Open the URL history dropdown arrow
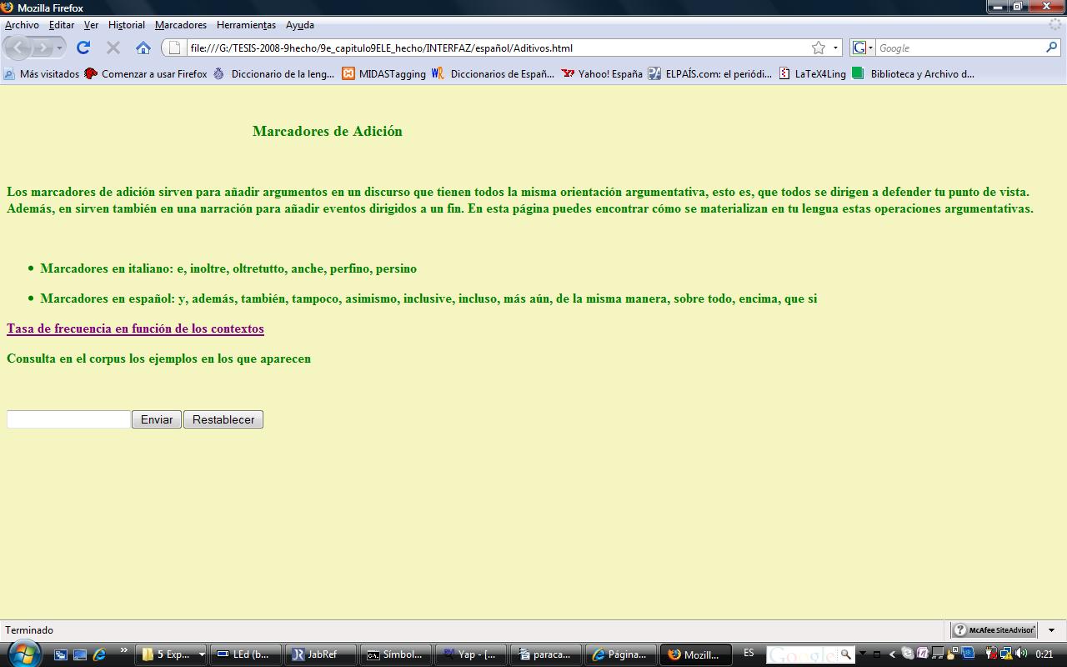Image resolution: width=1067 pixels, height=667 pixels. (835, 48)
